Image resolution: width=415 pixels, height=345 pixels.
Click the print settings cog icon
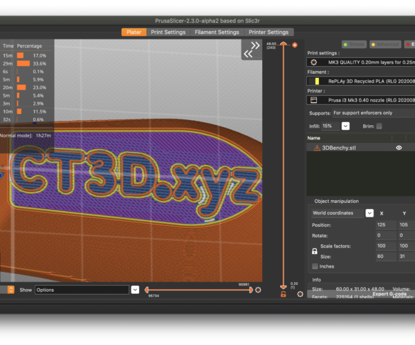click(313, 62)
